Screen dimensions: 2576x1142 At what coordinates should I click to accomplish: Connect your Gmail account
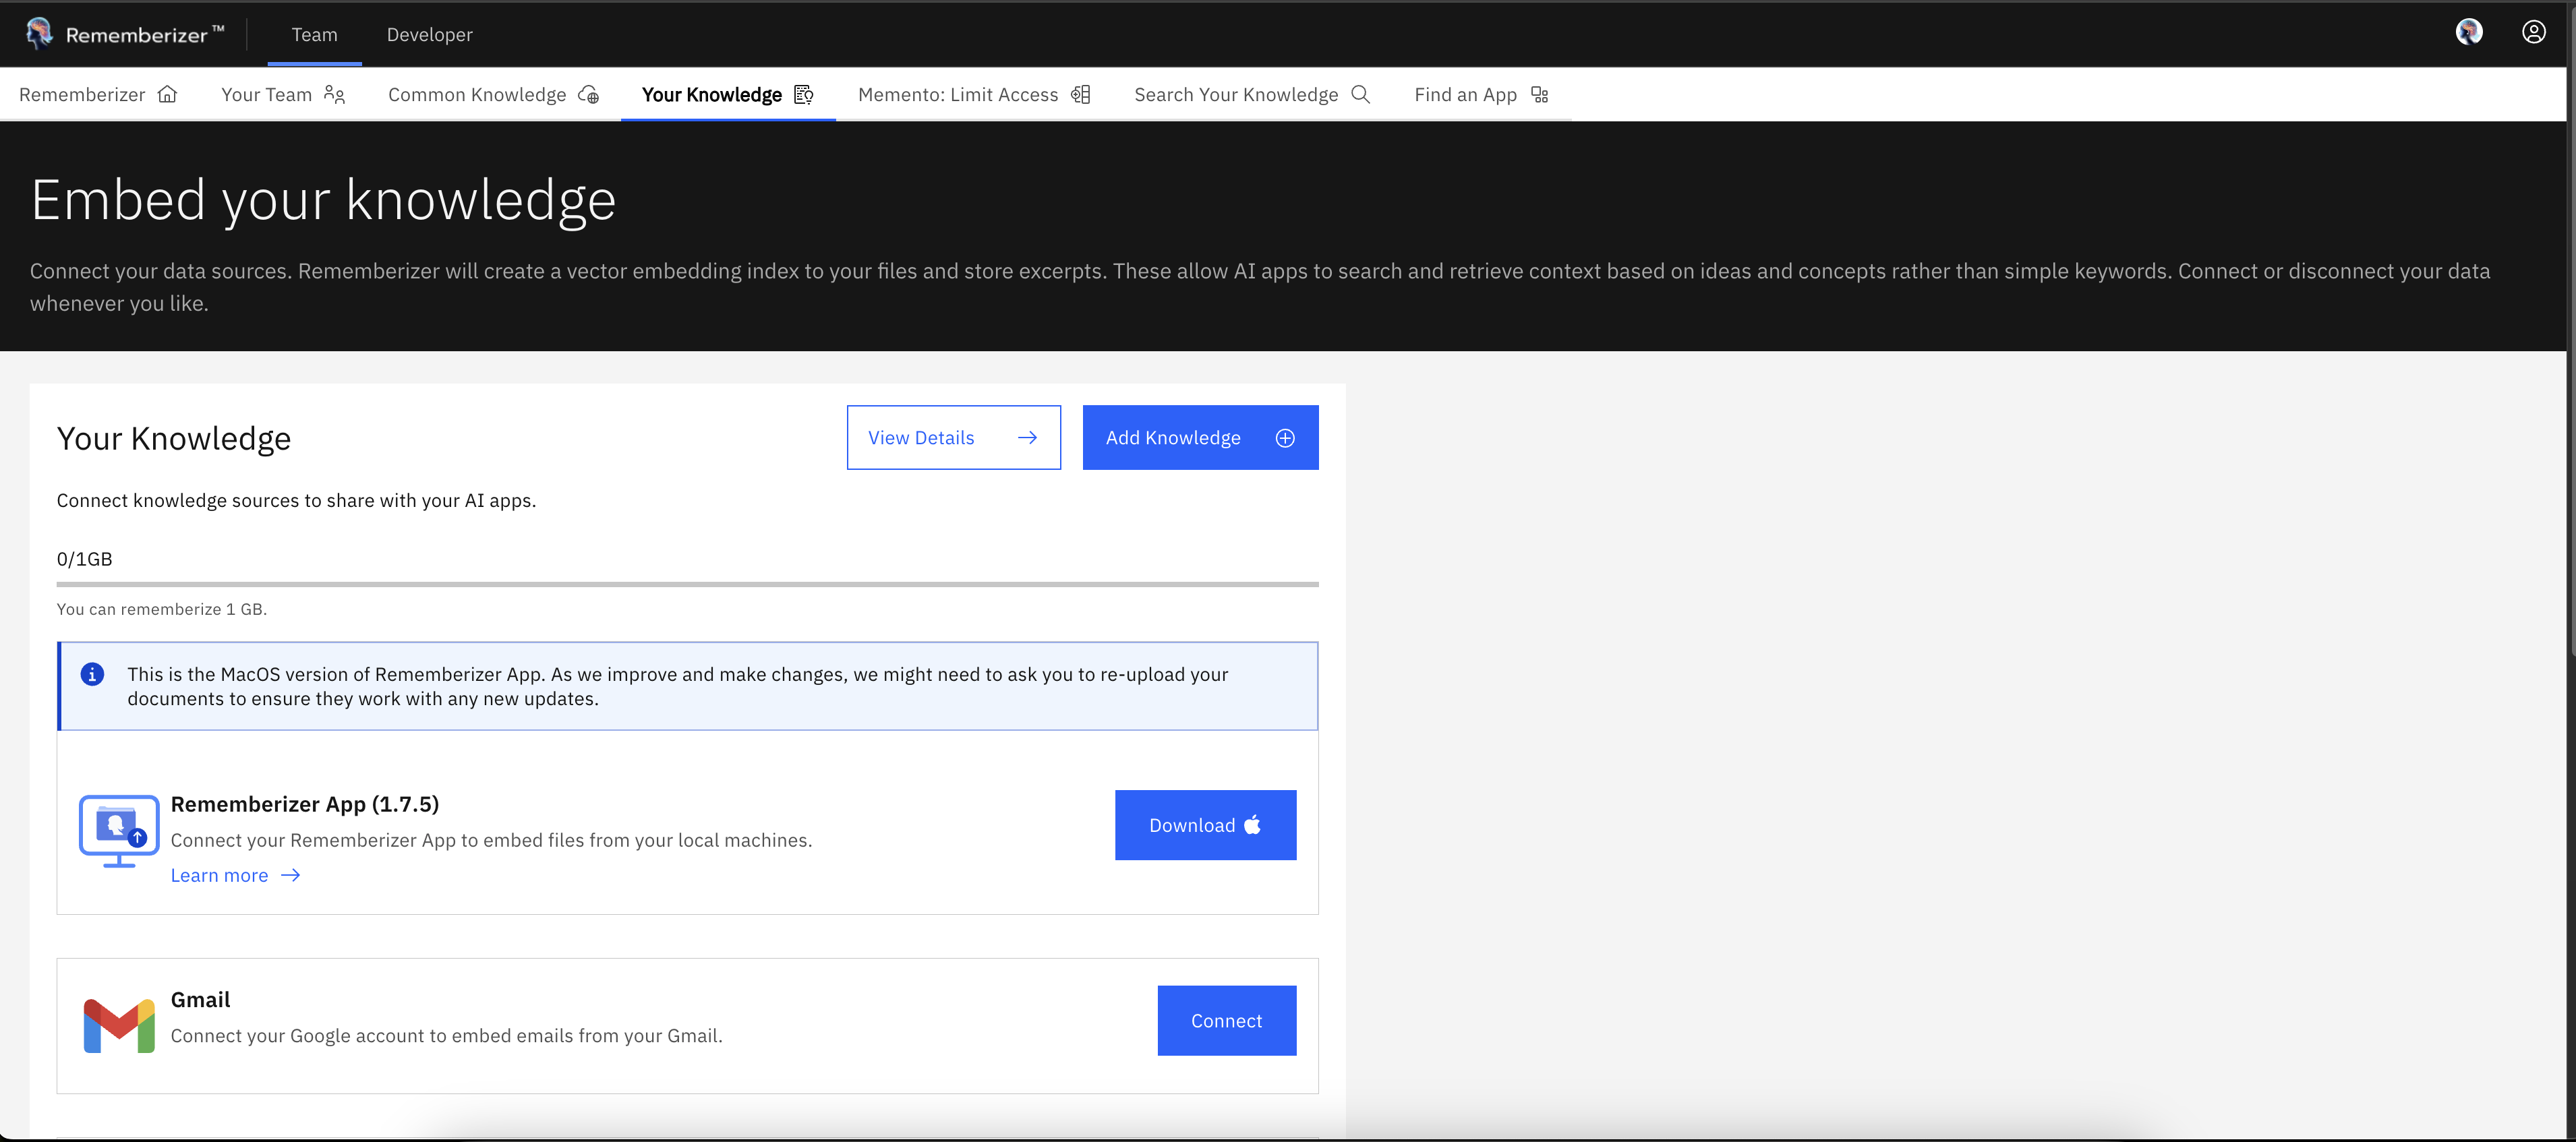point(1226,1021)
